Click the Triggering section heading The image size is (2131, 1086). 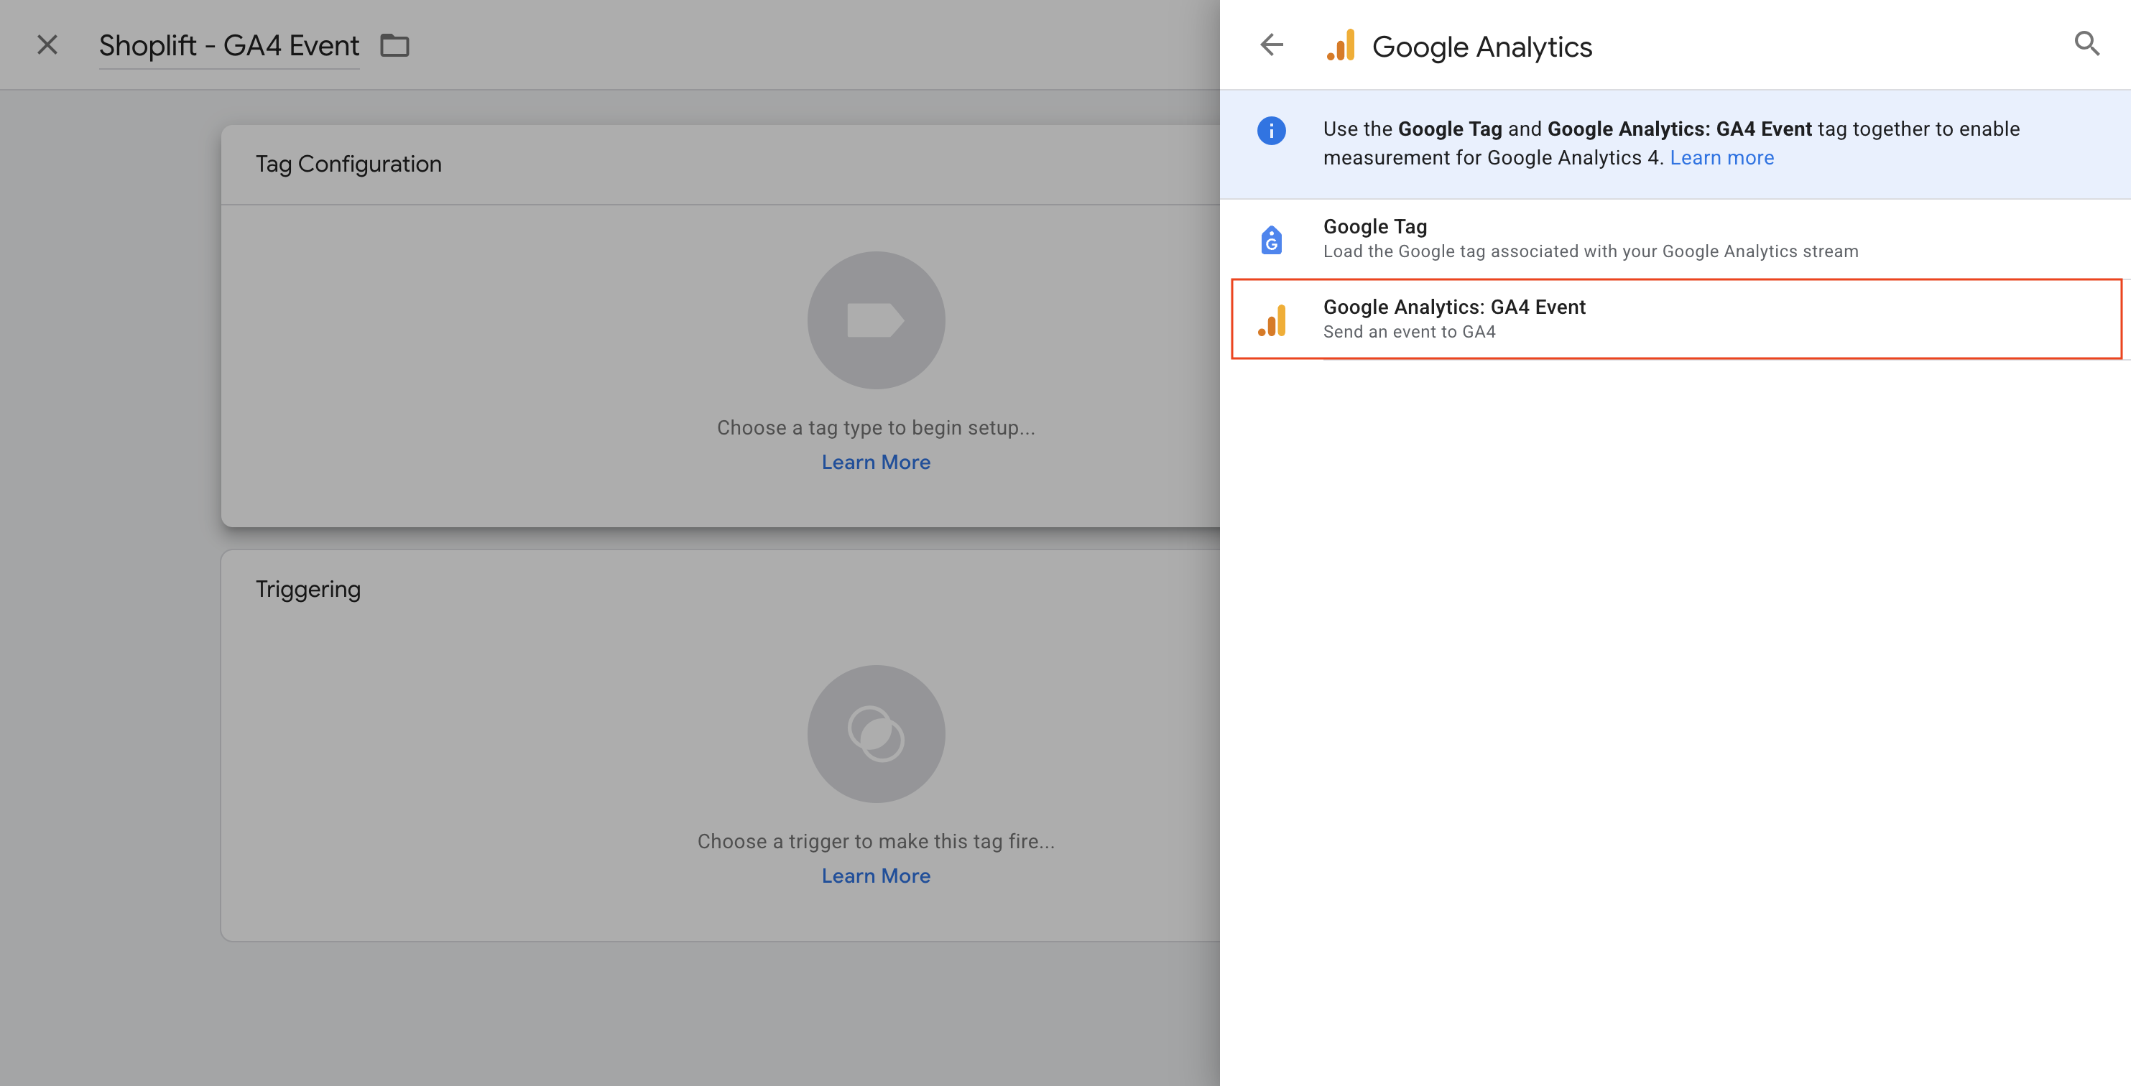coord(308,589)
